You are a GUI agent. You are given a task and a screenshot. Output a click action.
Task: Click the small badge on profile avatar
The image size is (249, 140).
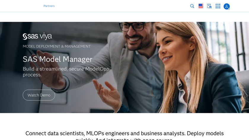coord(229,9)
